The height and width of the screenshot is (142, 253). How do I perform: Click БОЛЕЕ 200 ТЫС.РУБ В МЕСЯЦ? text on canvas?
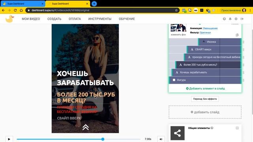86,97
